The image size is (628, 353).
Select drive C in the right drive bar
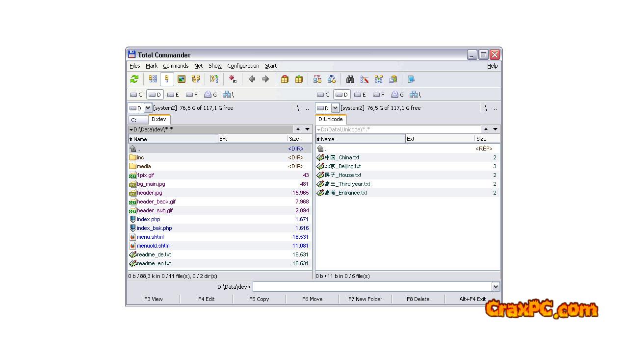point(323,95)
